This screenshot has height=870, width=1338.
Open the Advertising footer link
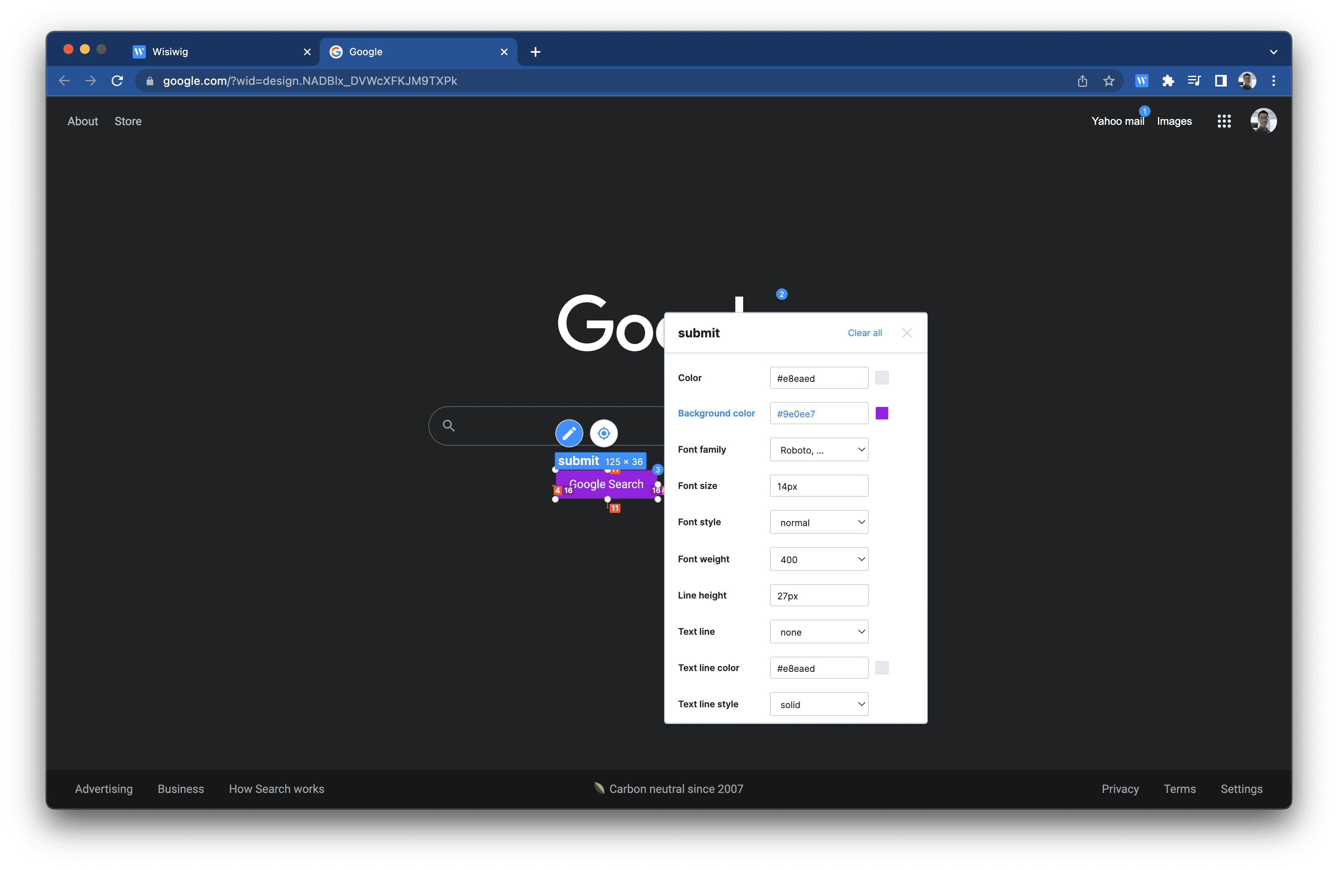coord(104,788)
